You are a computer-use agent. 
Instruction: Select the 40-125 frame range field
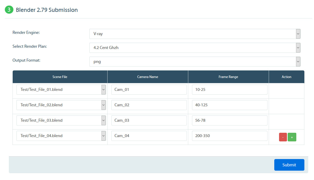tap(229, 105)
